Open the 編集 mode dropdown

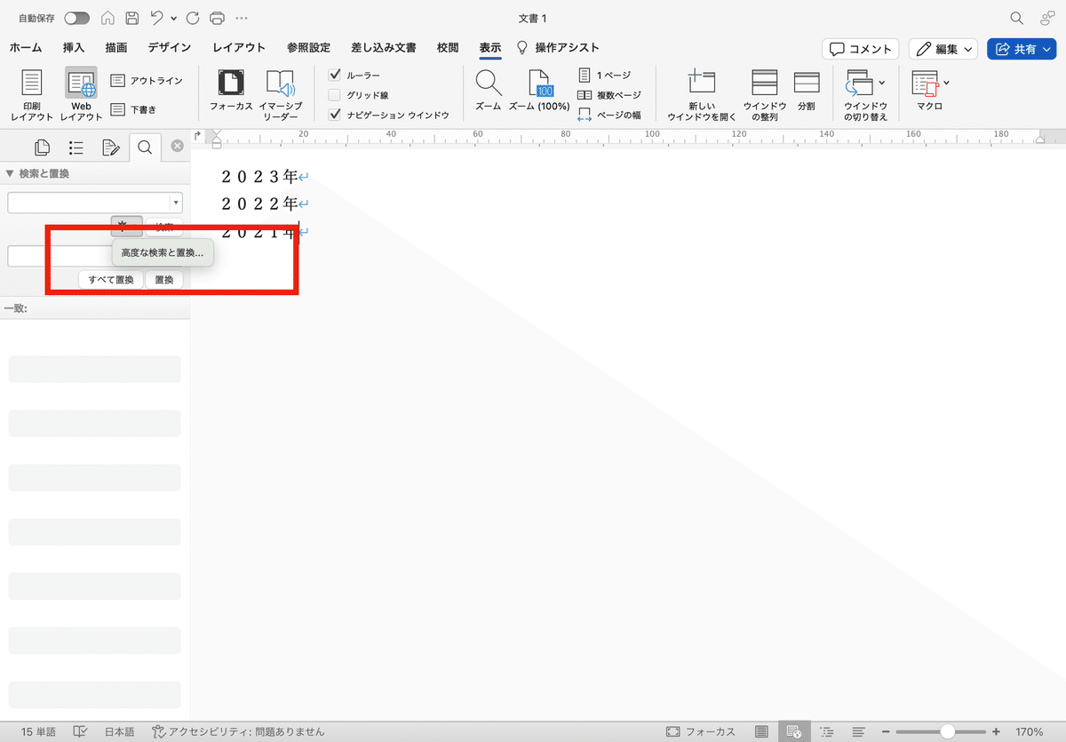(x=943, y=49)
